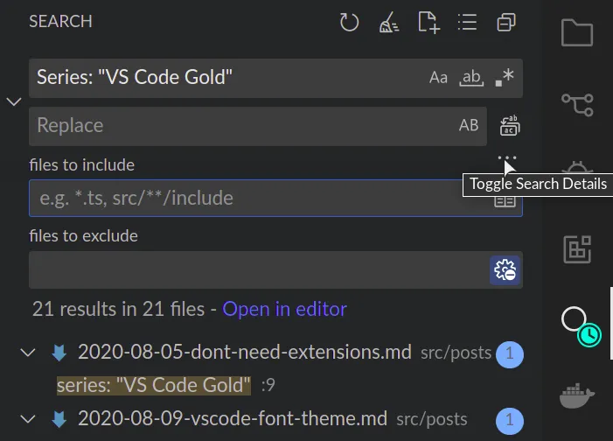Toggle Match Case option
613x441 pixels.
point(438,78)
